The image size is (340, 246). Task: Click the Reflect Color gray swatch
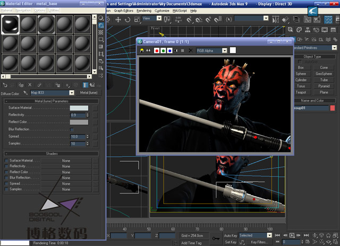click(x=79, y=122)
